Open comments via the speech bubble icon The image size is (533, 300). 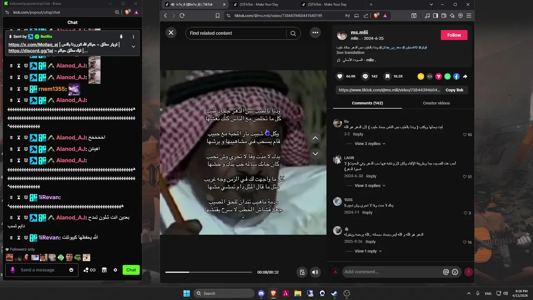365,76
